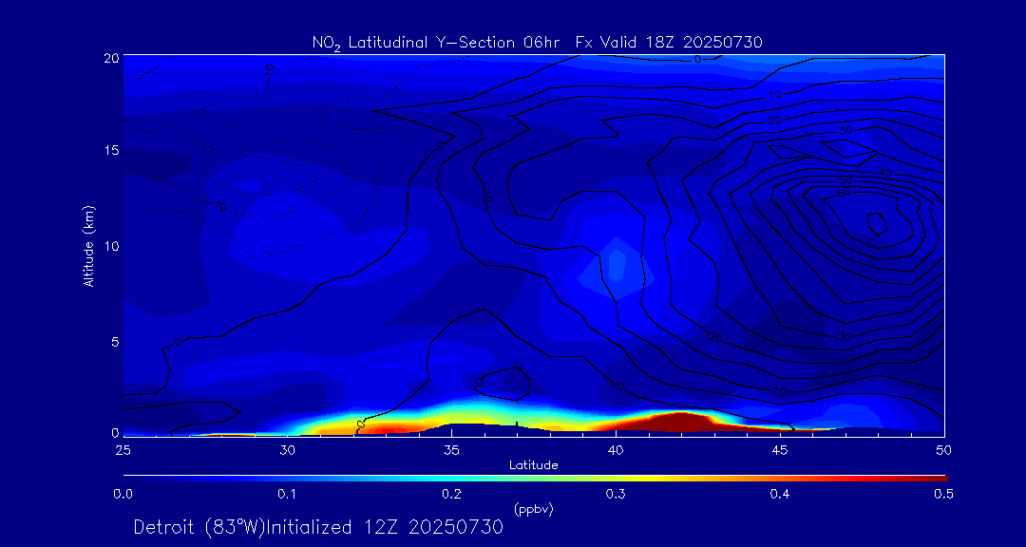Select the 10 km altitude tick label
This screenshot has height=547, width=1026.
pyautogui.click(x=109, y=246)
